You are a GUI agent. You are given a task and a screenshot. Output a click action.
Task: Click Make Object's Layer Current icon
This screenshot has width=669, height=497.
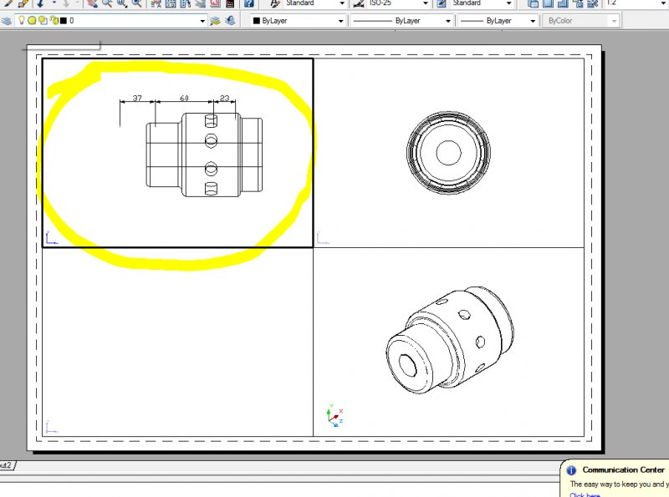click(x=215, y=20)
